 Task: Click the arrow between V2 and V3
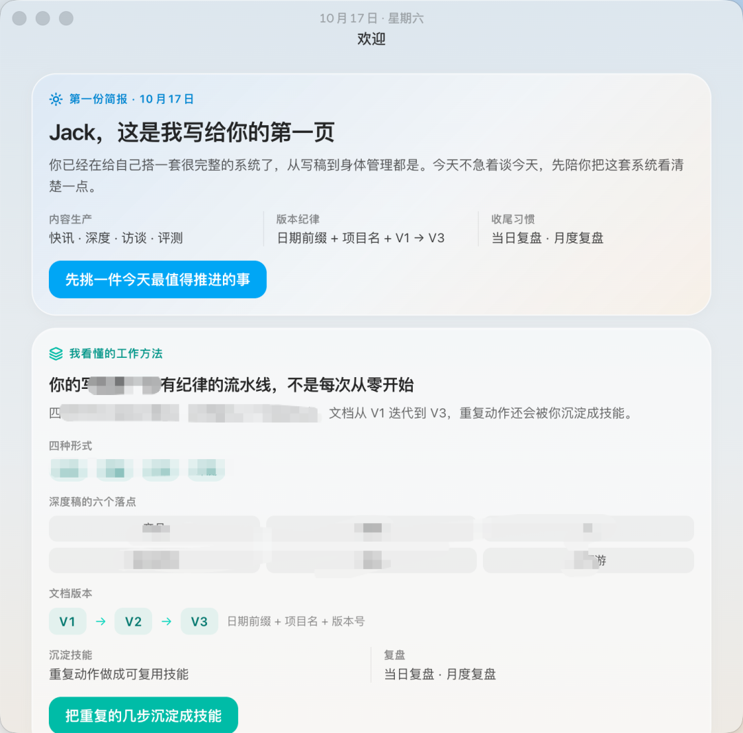166,621
